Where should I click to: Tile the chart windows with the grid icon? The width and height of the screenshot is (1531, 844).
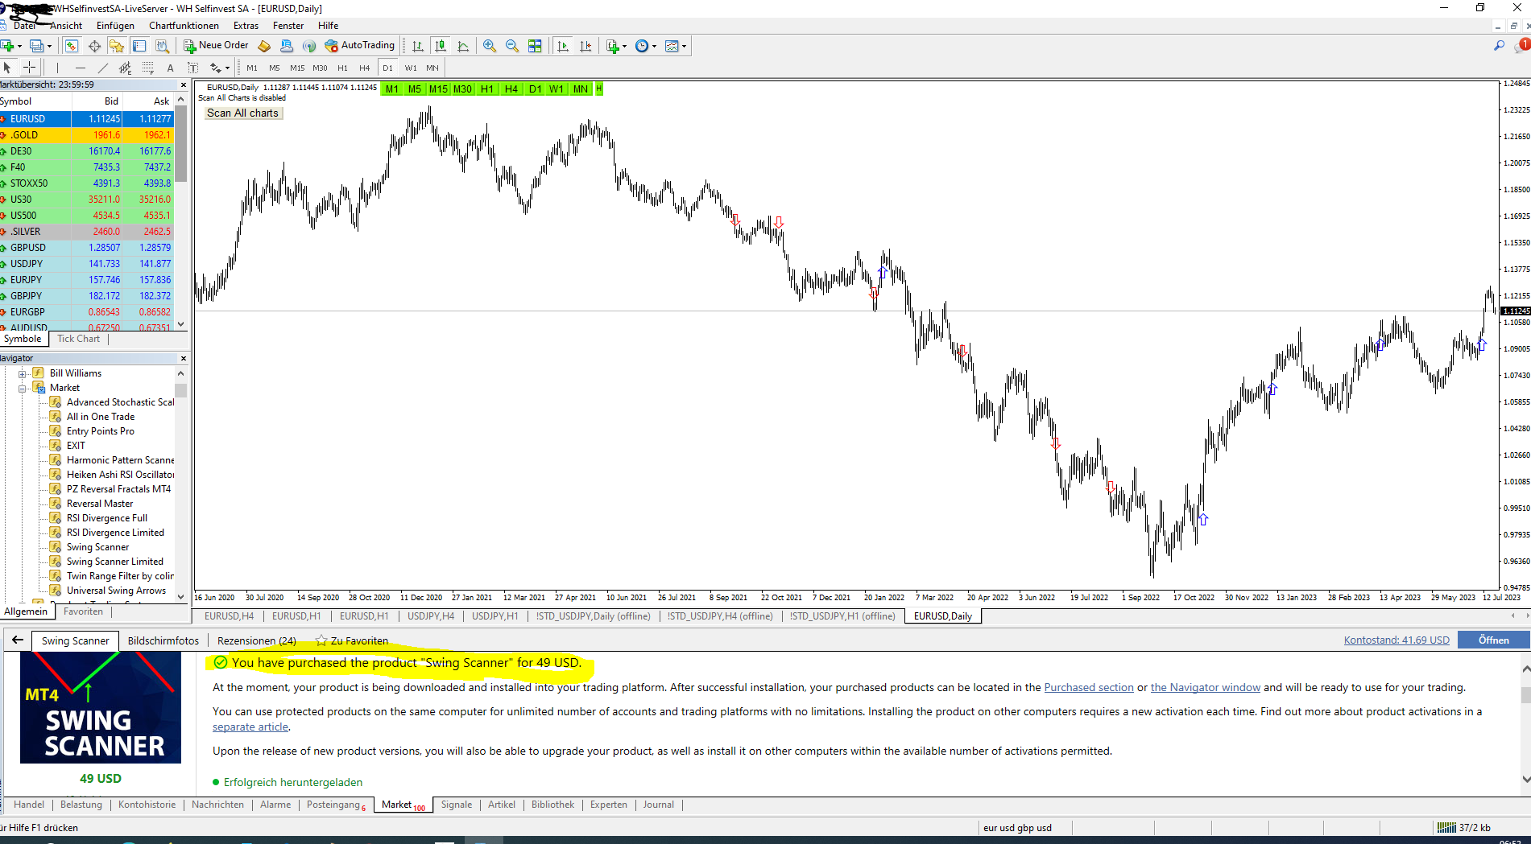(535, 46)
